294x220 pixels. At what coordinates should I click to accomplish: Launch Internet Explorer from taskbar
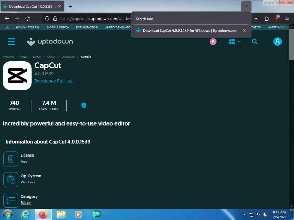click(26, 214)
